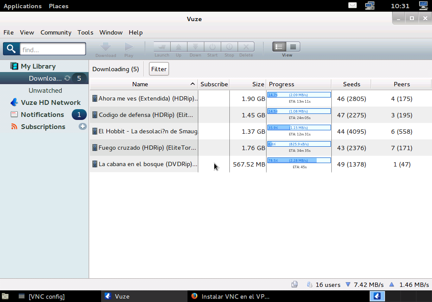Viewport: 432px width, 302px height.
Task: Click film icon of Fuego cruzado
Action: coord(95,148)
